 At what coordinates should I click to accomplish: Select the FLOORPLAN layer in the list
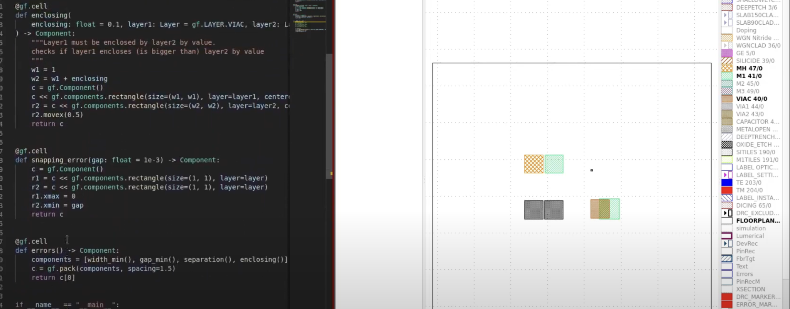758,221
